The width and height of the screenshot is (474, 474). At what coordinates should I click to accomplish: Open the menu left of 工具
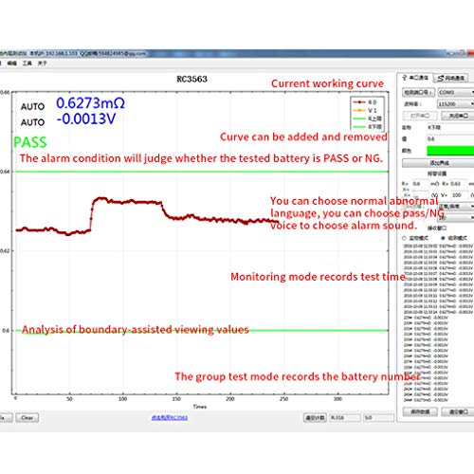tap(12, 64)
